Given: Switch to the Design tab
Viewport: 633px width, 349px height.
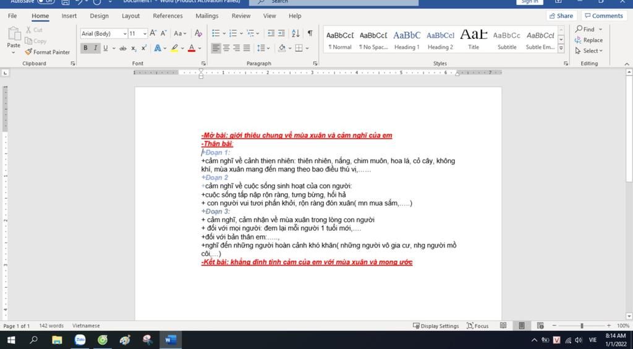Looking at the screenshot, I should coord(100,15).
